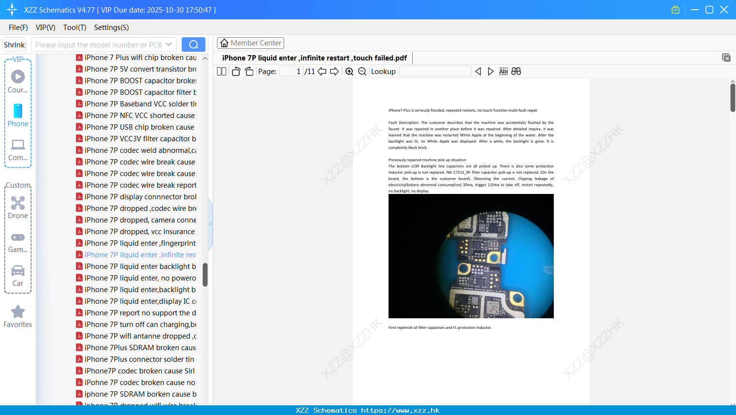Open the VIP(V) menu
Viewport: 736px width, 415px height.
[x=45, y=28]
